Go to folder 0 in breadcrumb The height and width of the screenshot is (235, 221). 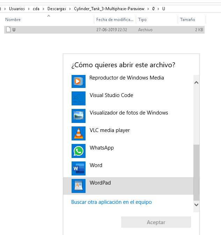pyautogui.click(x=153, y=9)
